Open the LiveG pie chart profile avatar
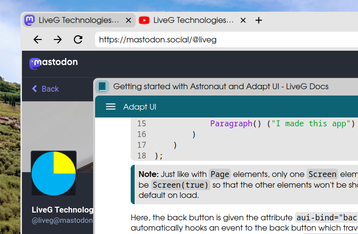 coord(54,173)
